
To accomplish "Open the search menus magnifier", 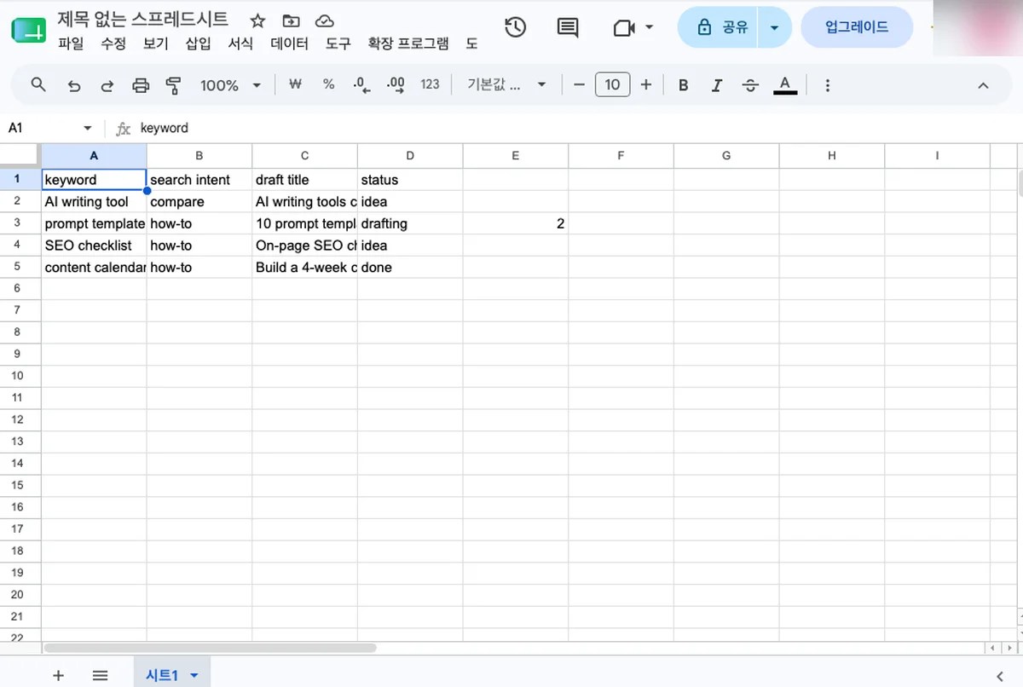I will pyautogui.click(x=38, y=84).
